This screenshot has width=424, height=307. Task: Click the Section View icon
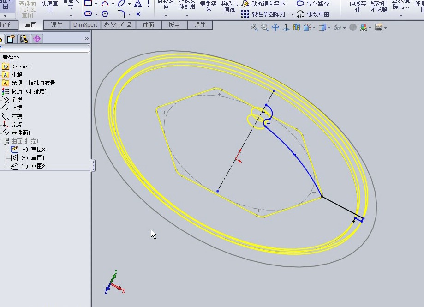(x=297, y=27)
